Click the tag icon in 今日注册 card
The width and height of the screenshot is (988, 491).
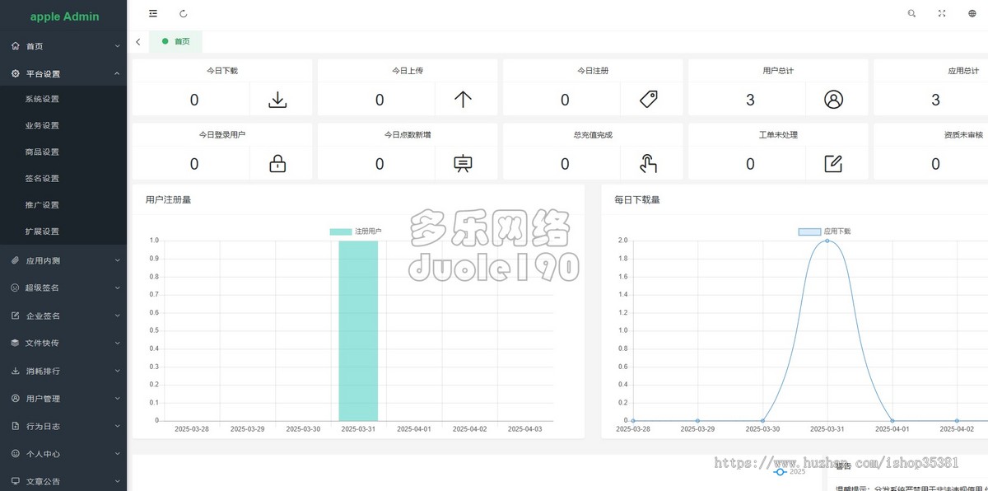pyautogui.click(x=649, y=100)
